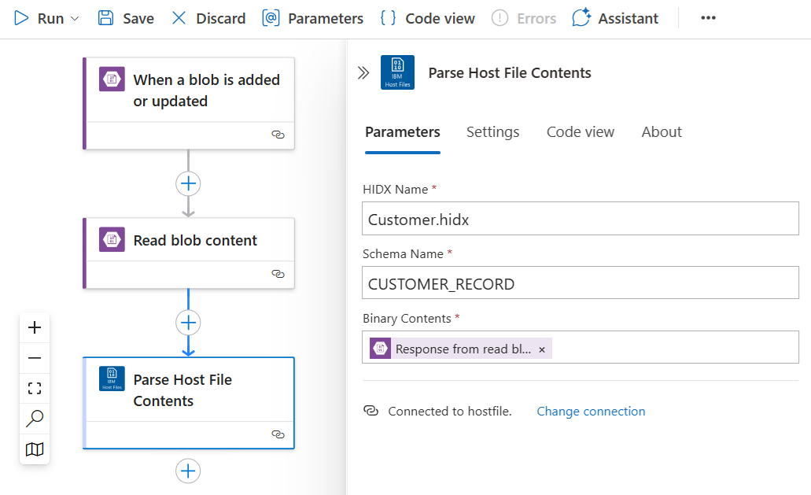This screenshot has height=495, width=811.
Task: Collapse the Parse Host File Contents panel
Action: coord(363,73)
